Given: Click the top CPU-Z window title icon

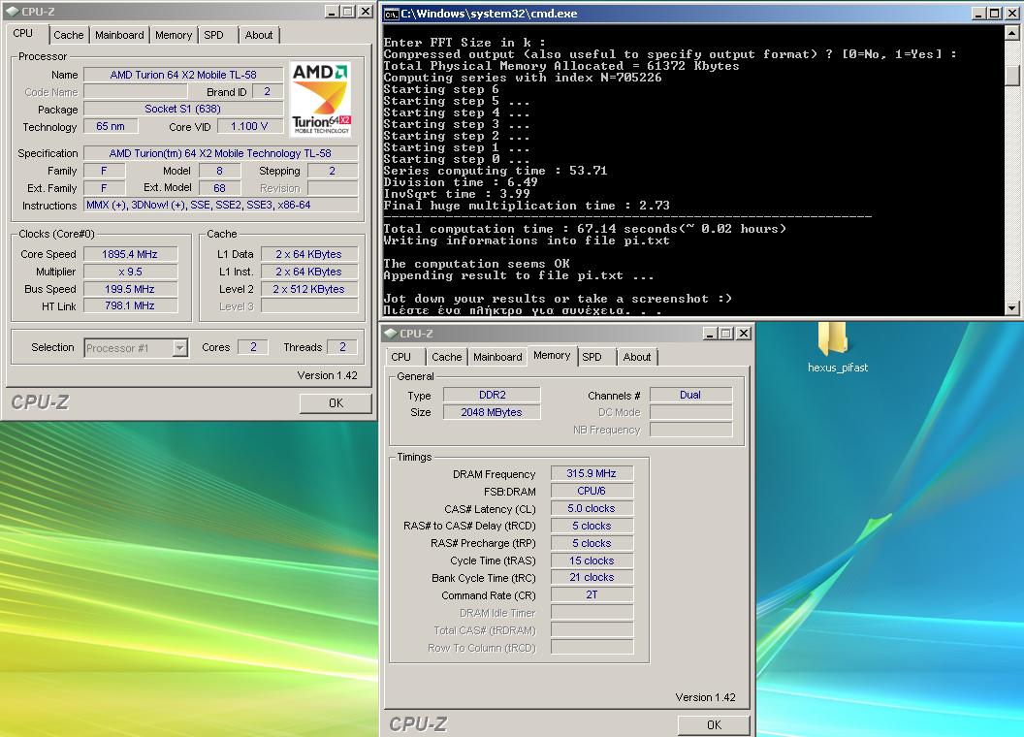Looking at the screenshot, I should 13,11.
